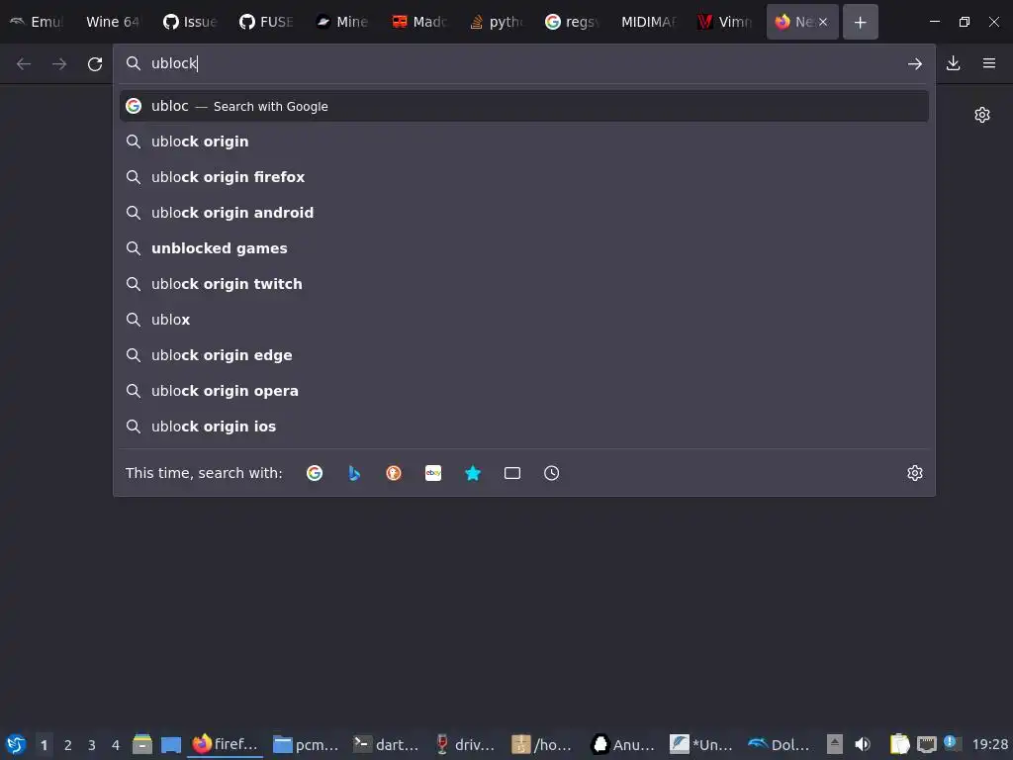Switch to the FUSE GitHub tab
The width and height of the screenshot is (1013, 760).
(265, 22)
